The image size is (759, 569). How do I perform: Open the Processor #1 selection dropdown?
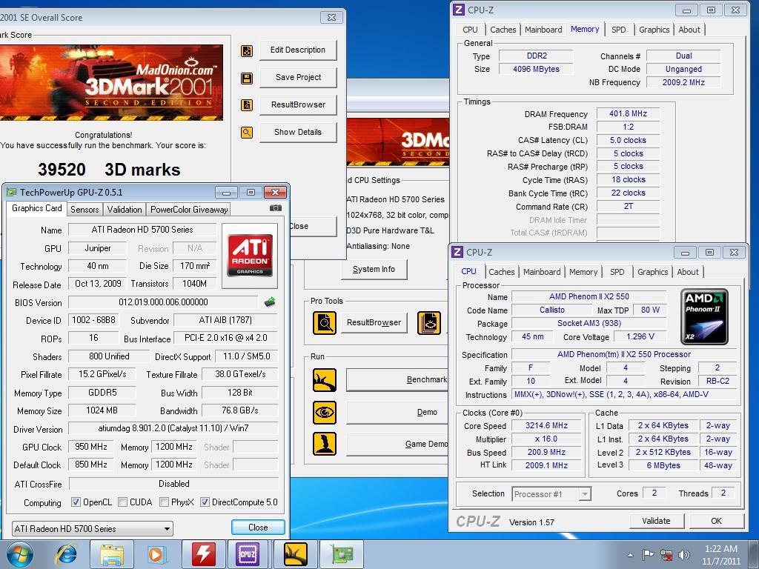coord(551,494)
